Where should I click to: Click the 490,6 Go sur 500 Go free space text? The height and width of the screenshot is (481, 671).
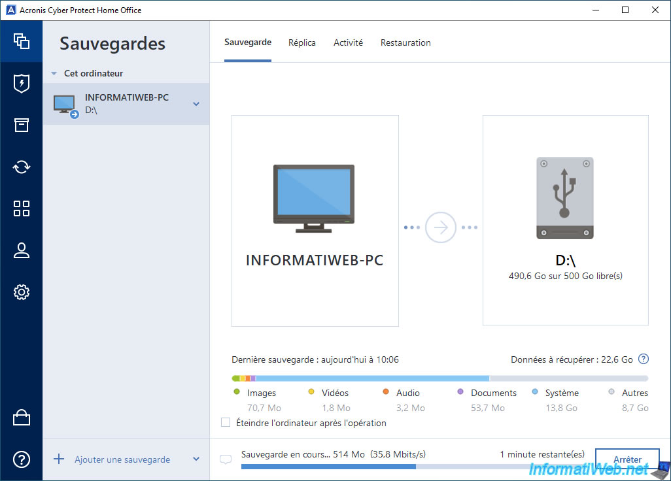click(x=565, y=276)
